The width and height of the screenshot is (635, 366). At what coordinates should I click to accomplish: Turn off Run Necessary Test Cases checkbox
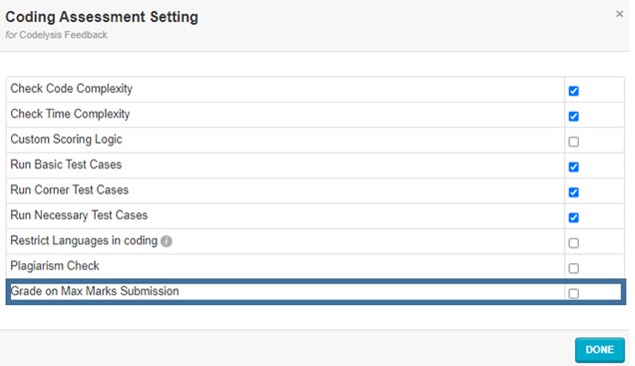click(573, 217)
